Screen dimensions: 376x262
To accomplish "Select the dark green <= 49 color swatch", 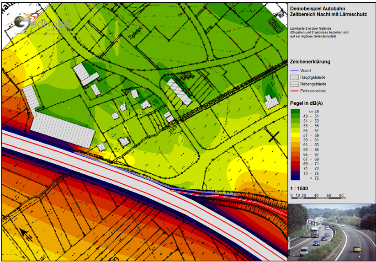I will pyautogui.click(x=295, y=112).
